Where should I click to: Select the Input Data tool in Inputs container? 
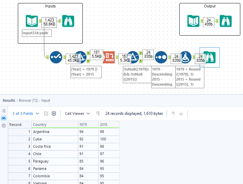click(x=32, y=21)
